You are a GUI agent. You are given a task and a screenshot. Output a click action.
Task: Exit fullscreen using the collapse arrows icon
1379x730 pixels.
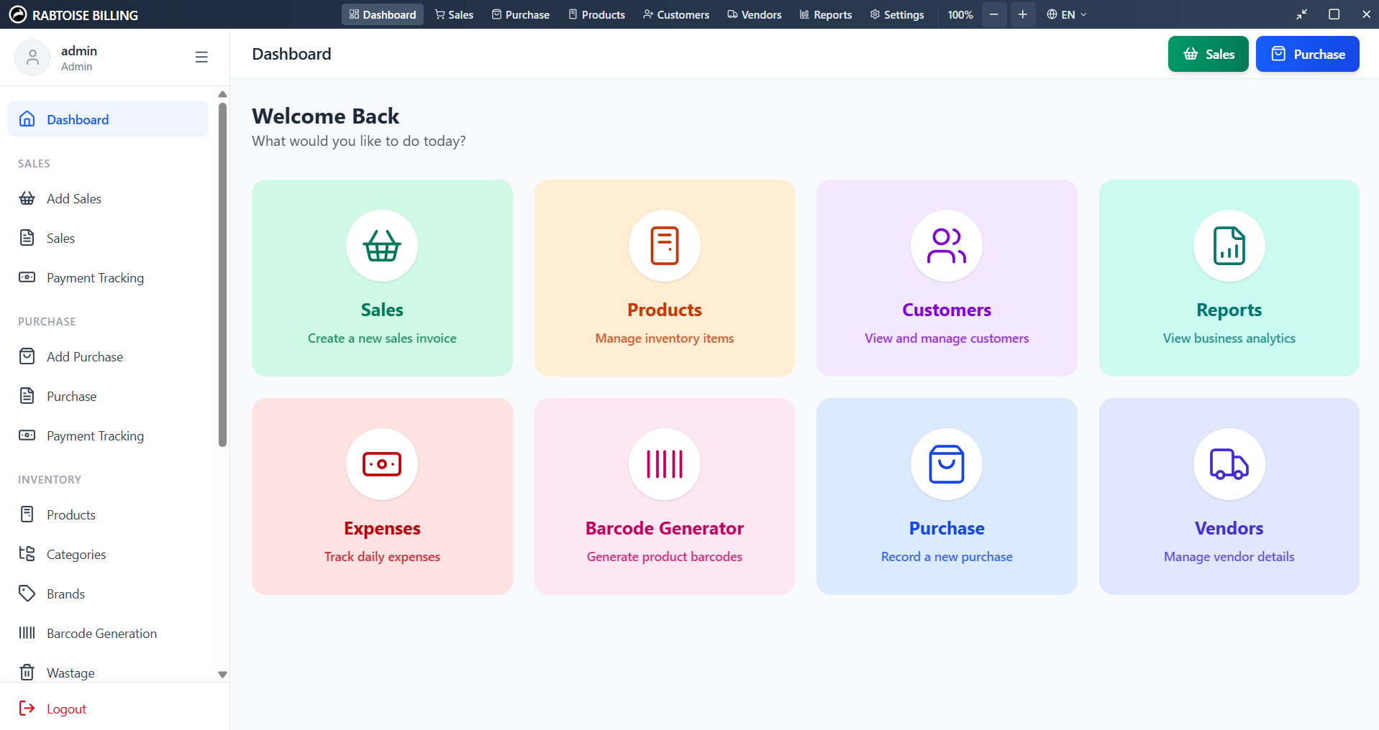(x=1302, y=14)
